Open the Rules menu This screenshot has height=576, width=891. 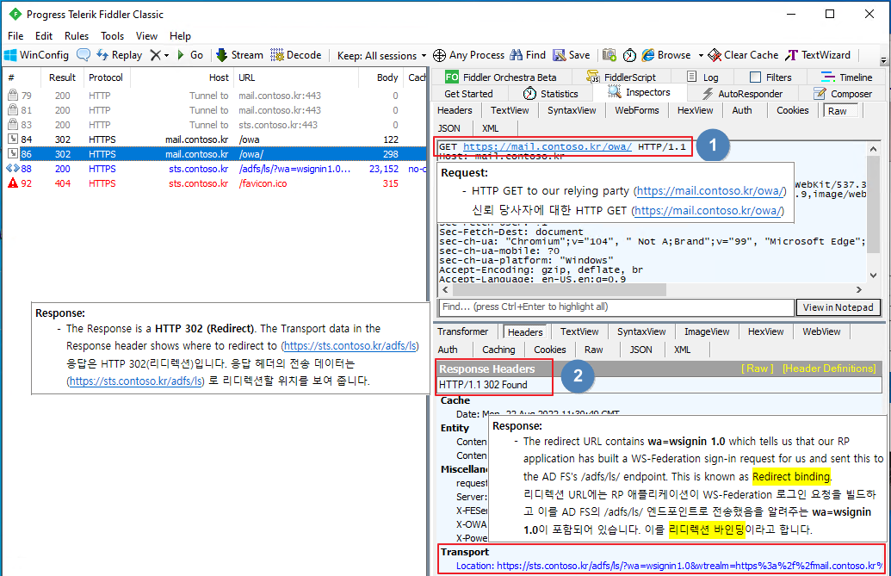point(77,36)
